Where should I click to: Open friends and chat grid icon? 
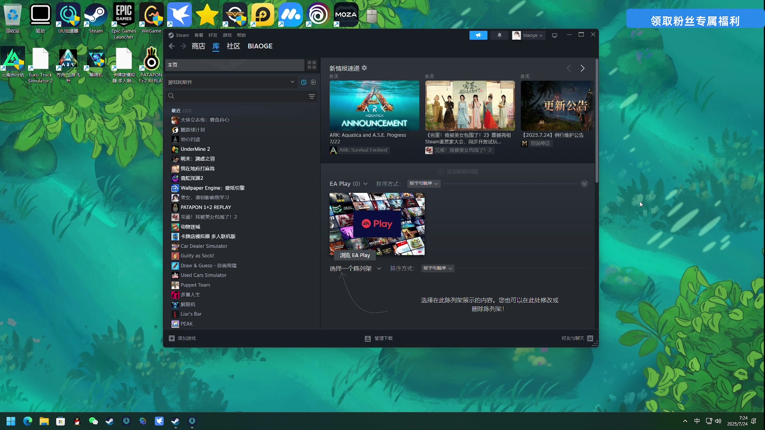pos(590,338)
